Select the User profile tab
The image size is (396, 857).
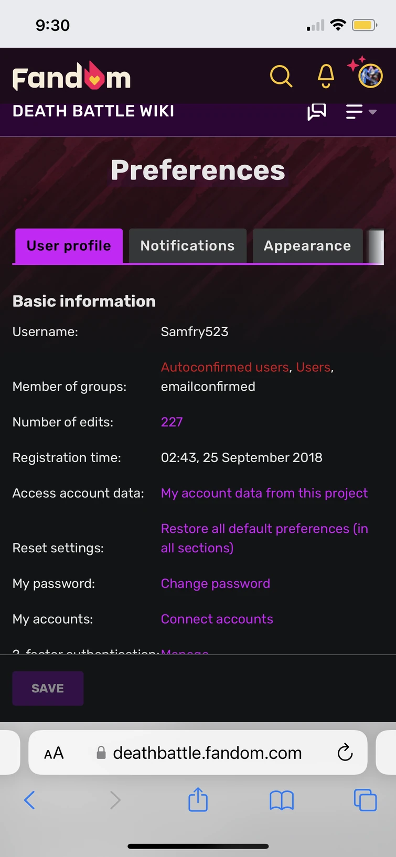click(x=69, y=246)
